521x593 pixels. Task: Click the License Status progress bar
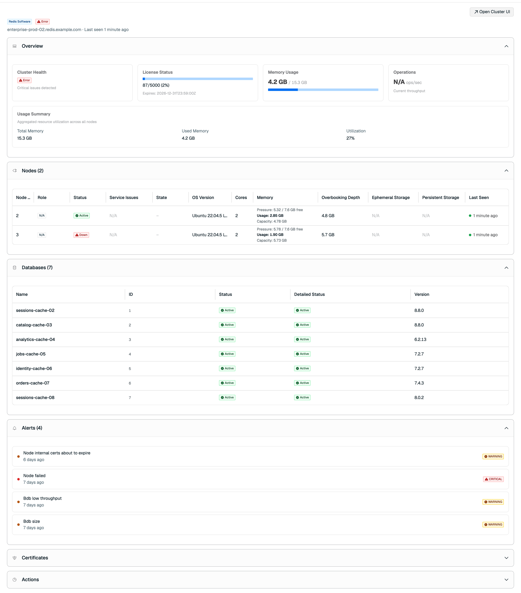[x=198, y=79]
